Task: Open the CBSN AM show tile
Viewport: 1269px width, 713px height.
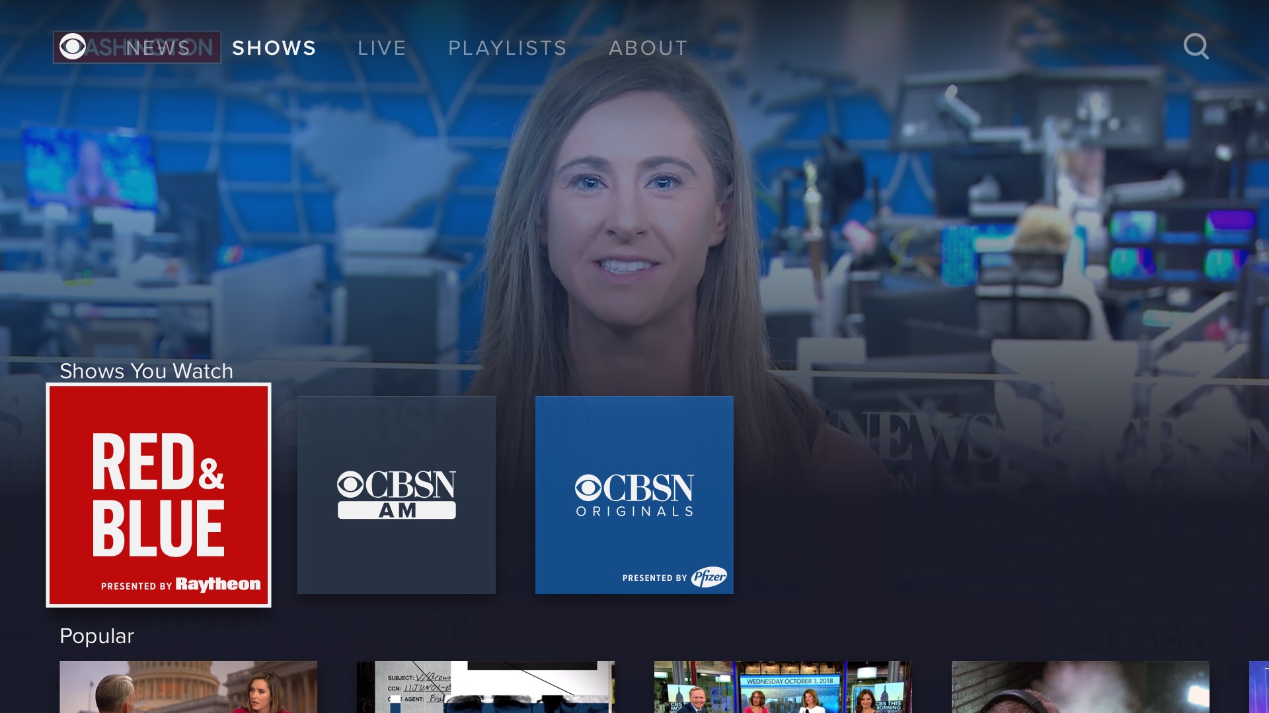Action: click(397, 495)
